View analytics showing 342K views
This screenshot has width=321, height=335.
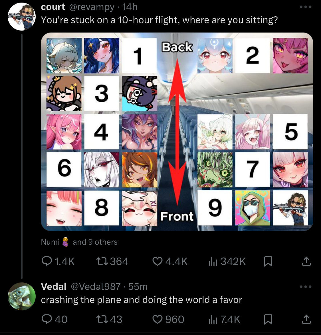pos(227,261)
